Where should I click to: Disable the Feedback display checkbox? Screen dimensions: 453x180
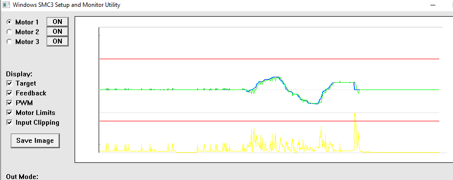pos(9,93)
